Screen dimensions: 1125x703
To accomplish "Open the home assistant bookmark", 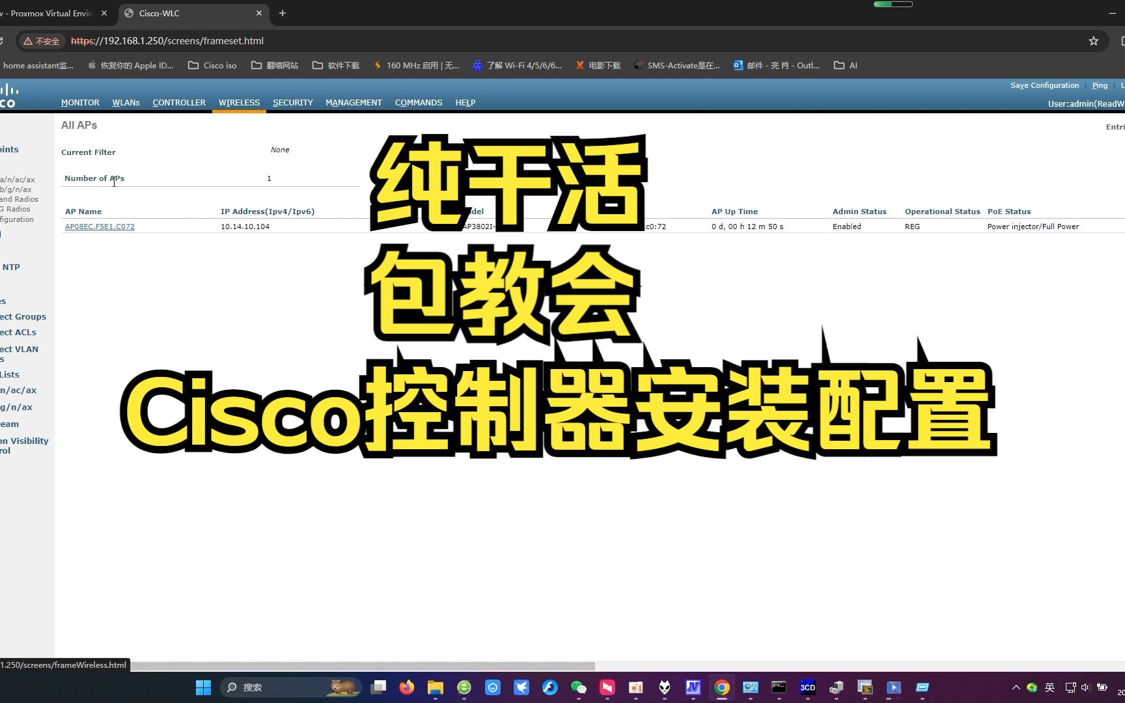I will pos(38,66).
